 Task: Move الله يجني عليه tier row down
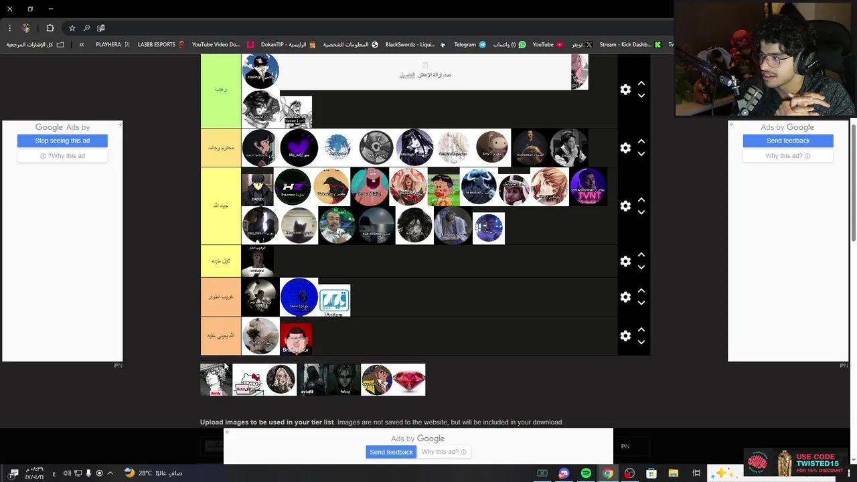pyautogui.click(x=641, y=342)
